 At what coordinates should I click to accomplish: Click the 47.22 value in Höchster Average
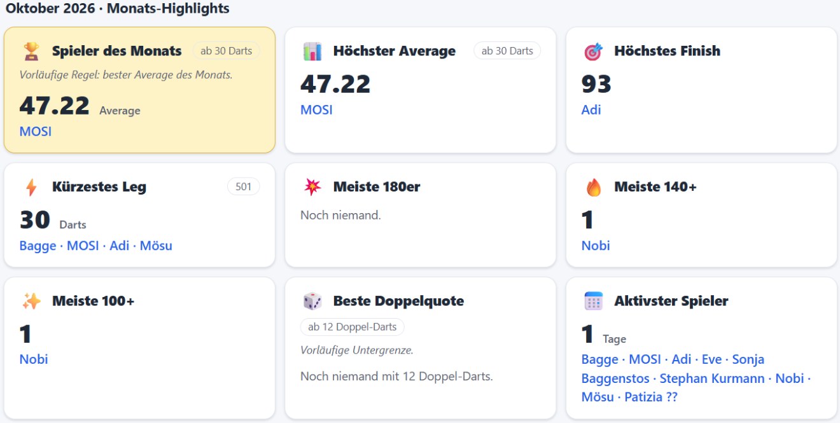pyautogui.click(x=335, y=84)
